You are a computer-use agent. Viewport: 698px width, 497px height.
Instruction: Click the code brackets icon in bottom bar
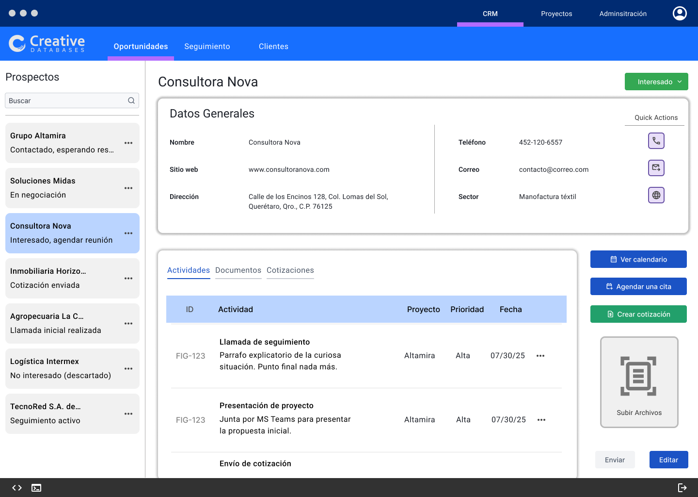(17, 488)
